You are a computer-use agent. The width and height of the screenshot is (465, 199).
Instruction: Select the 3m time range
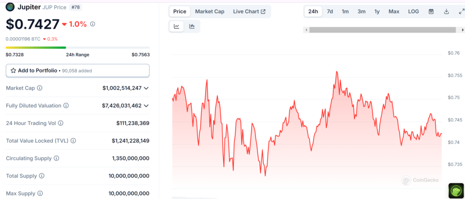click(x=361, y=11)
